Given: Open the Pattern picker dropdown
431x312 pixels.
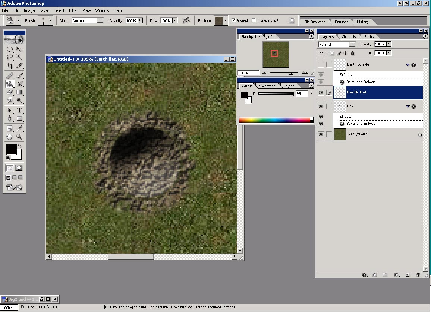Looking at the screenshot, I should tap(226, 21).
